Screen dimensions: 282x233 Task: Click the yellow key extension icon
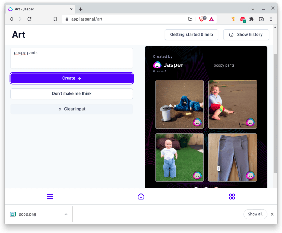pos(233,19)
